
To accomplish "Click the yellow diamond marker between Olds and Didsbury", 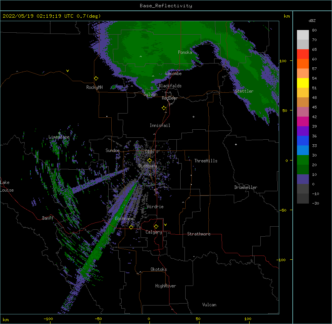I will tap(149, 160).
